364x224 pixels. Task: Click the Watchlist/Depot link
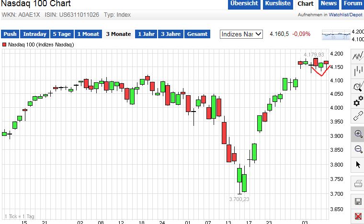click(345, 15)
